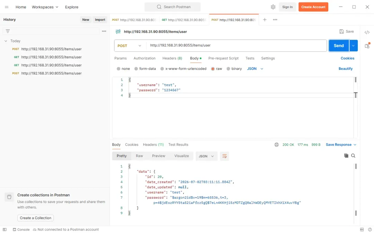This screenshot has height=233, width=374.
Task: Open the settings gear icon
Action: pos(273,7)
